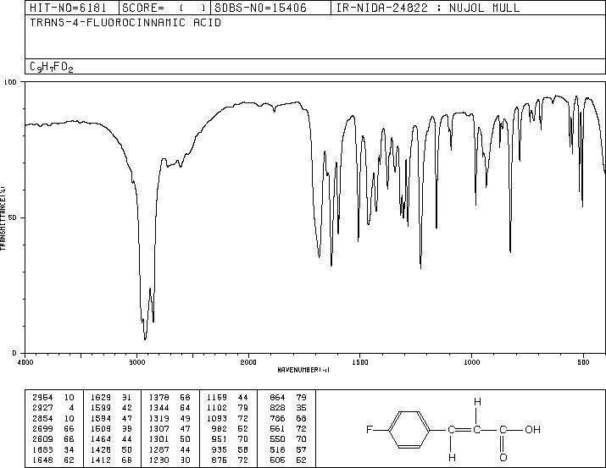Click the SCORE= field in header
The width and height of the screenshot is (606, 468).
click(x=164, y=8)
